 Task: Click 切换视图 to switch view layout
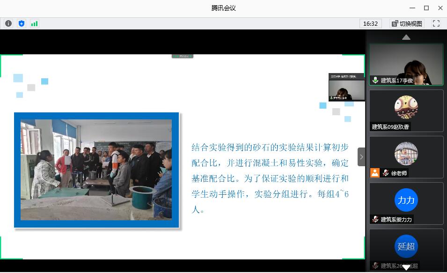407,23
